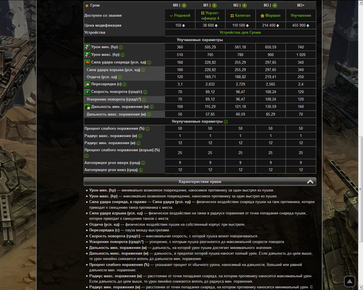This screenshot has width=363, height=290.
Task: Open the Устройства для Грома link
Action: coord(240,33)
